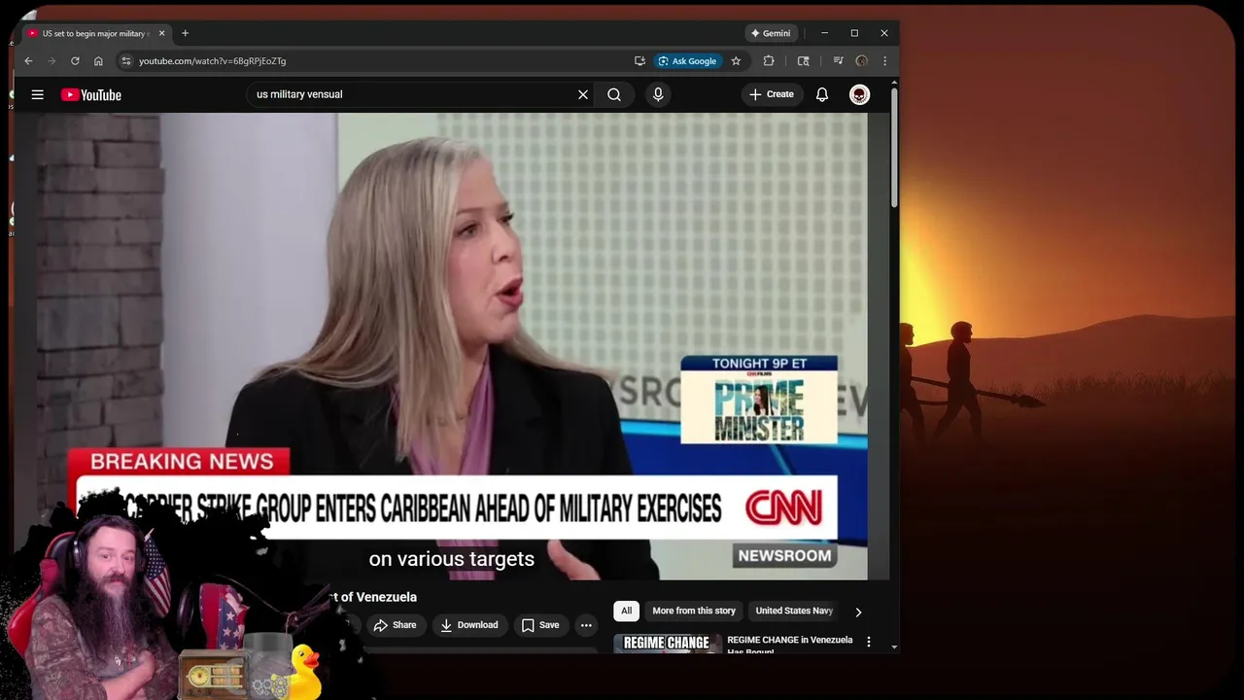Go back in browser history
This screenshot has width=1244, height=700.
tap(28, 60)
